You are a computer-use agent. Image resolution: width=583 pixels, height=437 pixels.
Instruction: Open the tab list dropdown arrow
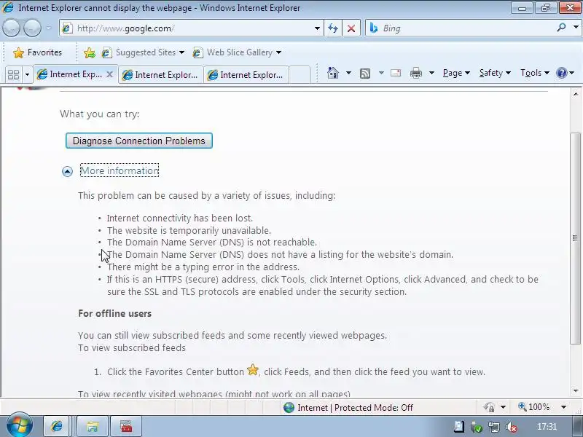tap(27, 75)
